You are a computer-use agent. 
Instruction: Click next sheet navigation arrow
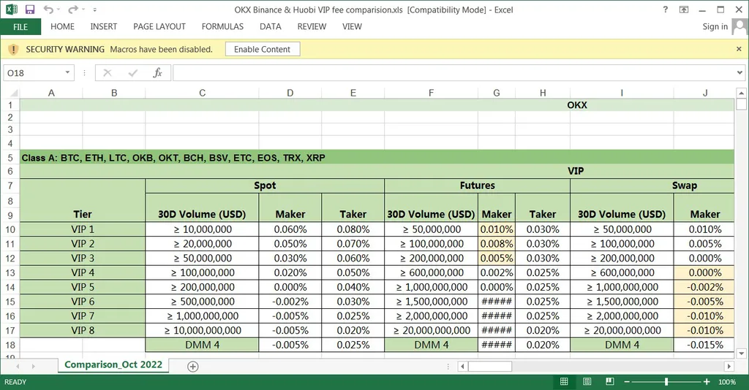34,366
